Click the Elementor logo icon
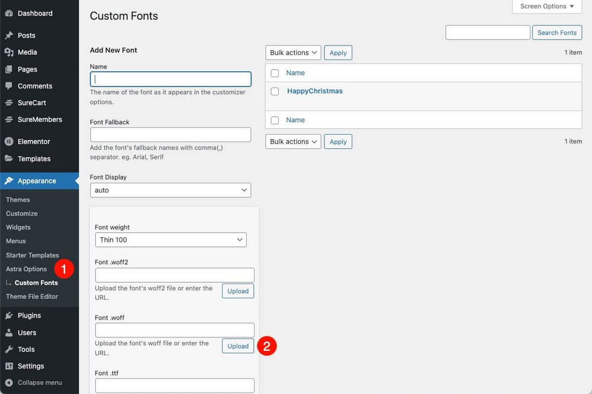 click(x=9, y=142)
